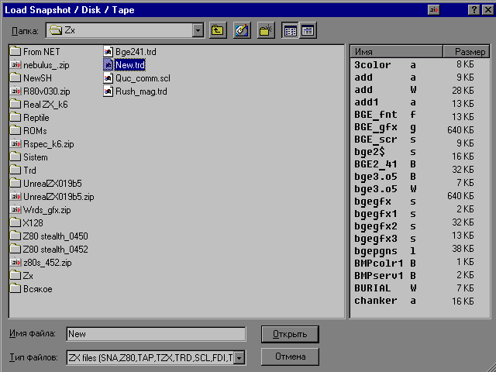Click the Открыть button
496x372 pixels.
290,334
